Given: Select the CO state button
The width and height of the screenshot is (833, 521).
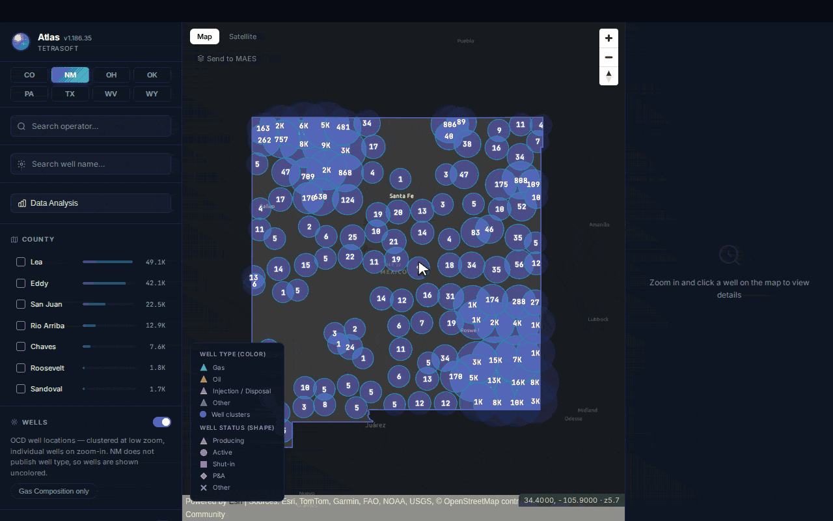Looking at the screenshot, I should tap(29, 75).
